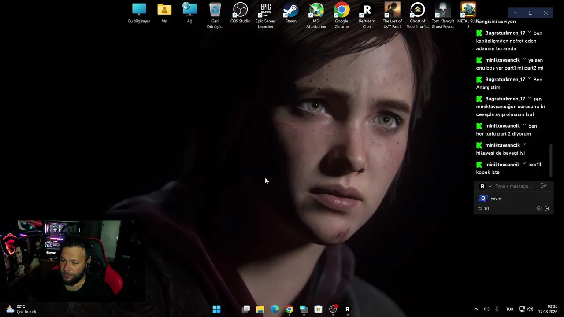Show hidden system tray icons
The image size is (564, 317).
coord(476,309)
